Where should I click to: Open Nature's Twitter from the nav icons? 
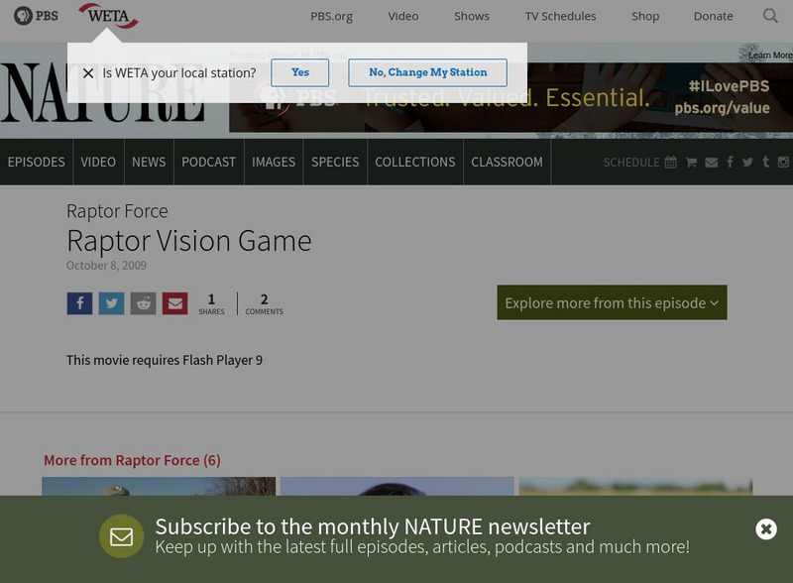[x=748, y=162]
